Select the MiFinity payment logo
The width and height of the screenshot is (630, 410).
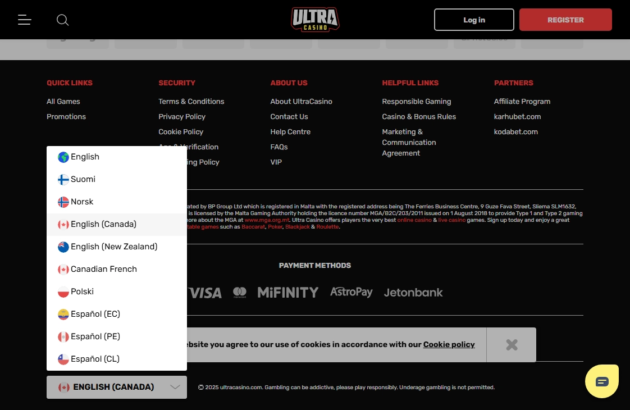287,292
